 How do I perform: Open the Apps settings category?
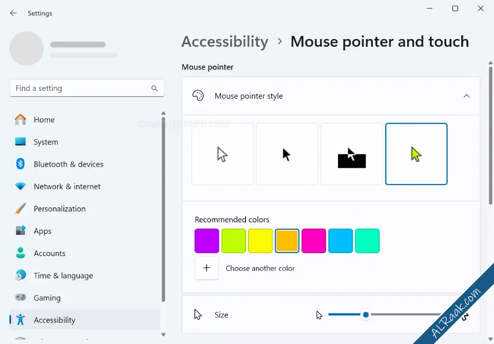pos(85,231)
